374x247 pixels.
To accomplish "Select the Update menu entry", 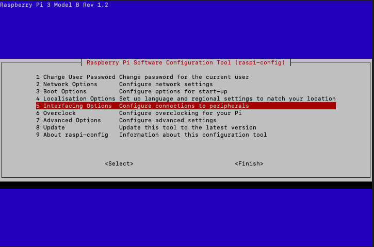I will pyautogui.click(x=186, y=127).
